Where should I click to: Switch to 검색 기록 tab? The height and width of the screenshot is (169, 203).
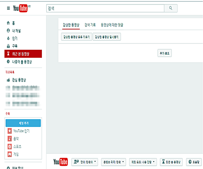90,25
